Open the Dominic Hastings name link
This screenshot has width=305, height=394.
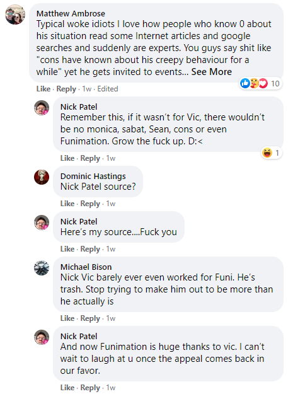coord(93,176)
